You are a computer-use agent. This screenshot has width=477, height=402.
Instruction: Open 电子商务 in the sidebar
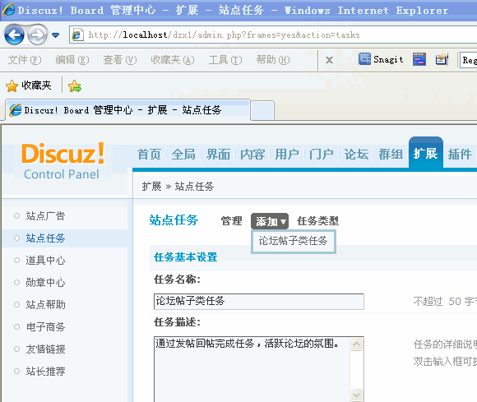45,327
